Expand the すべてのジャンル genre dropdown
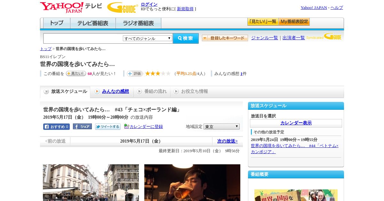Screen dimensions: 384x201 coord(148,38)
